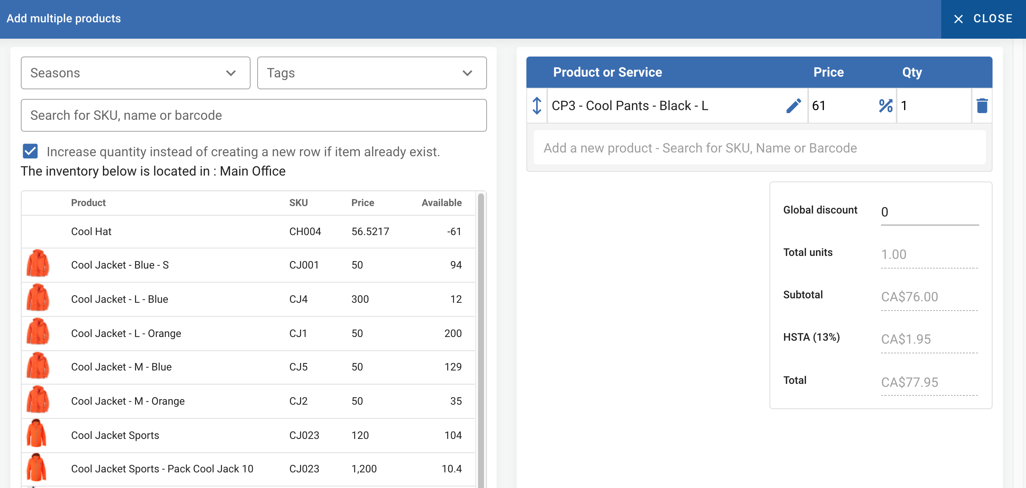Open the Seasons dropdown
This screenshot has width=1026, height=488.
(x=135, y=73)
